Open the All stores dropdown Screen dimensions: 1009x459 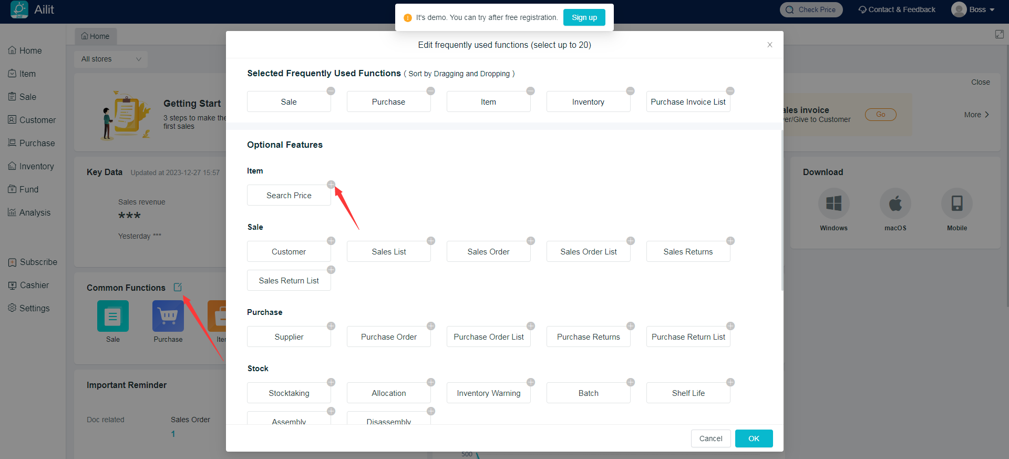pos(111,59)
